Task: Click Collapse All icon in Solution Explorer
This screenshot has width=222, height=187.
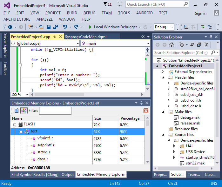Action: pyautogui.click(x=199, y=45)
